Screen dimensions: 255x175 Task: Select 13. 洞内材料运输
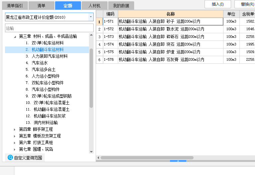(42, 123)
